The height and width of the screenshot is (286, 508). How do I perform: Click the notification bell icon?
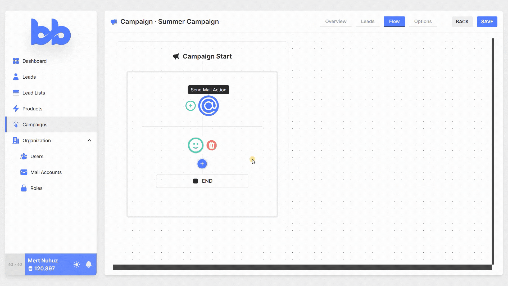89,265
